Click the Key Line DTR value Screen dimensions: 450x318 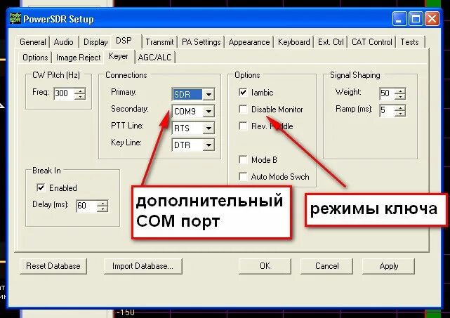point(187,145)
